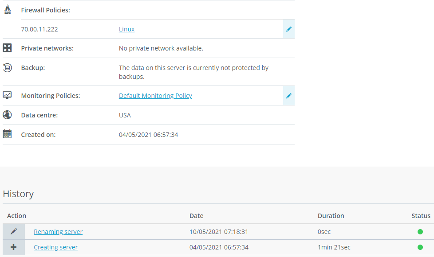The width and height of the screenshot is (434, 257).
Task: Click the Duration column header
Action: tap(331, 216)
